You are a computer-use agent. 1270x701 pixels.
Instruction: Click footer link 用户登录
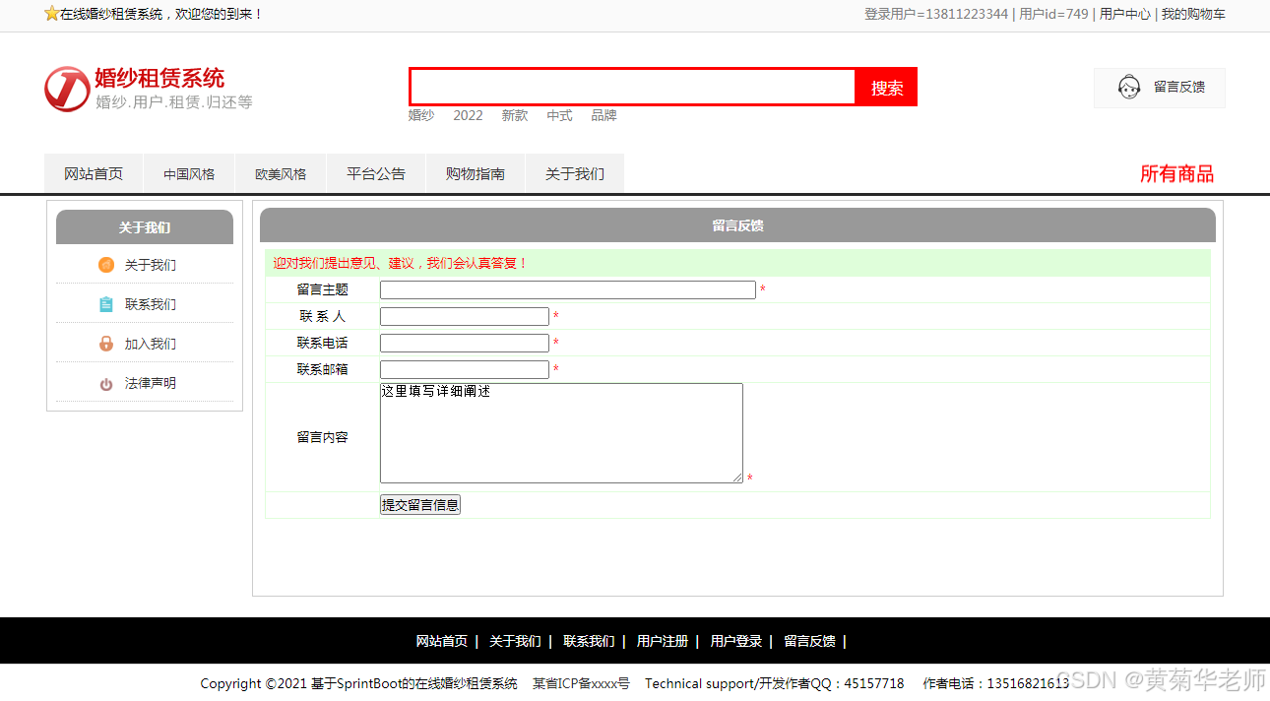click(x=736, y=641)
